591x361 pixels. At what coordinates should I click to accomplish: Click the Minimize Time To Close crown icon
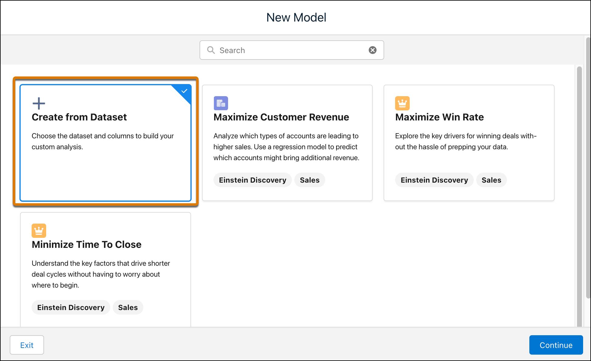[x=39, y=230]
